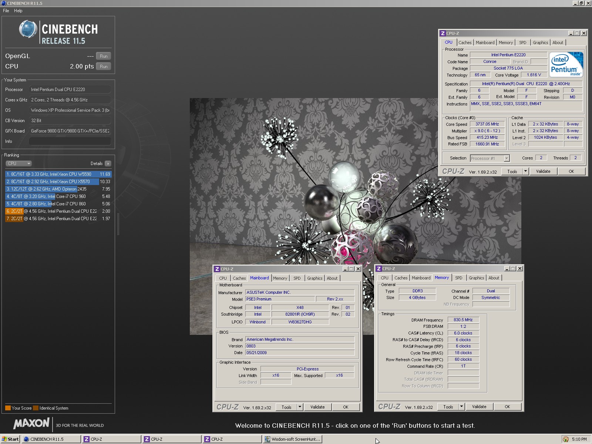Switch to Graphics tab in CPU-Z processor window
592x444 pixels.
(540, 43)
